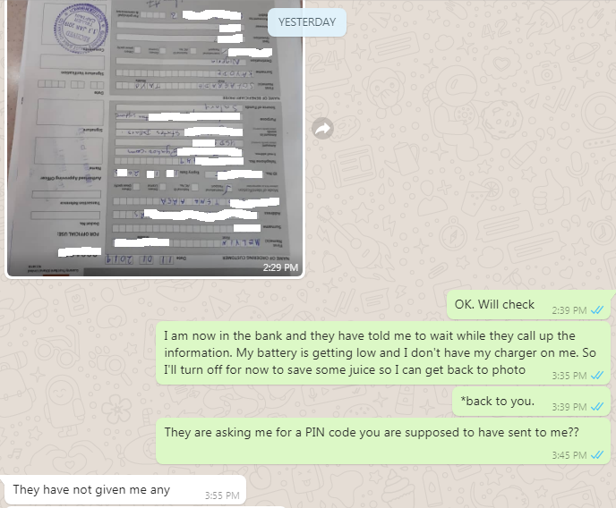This screenshot has width=616, height=508.
Task: Click blue ticks on the PIN code message
Action: (597, 455)
